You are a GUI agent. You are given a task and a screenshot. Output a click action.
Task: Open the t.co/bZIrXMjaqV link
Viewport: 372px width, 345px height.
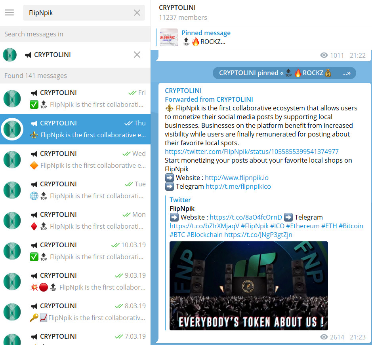[x=204, y=226]
